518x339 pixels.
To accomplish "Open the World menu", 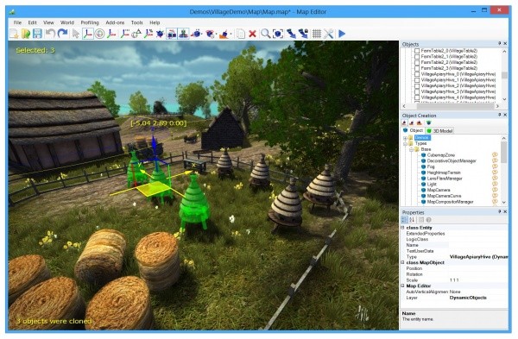I will (67, 22).
